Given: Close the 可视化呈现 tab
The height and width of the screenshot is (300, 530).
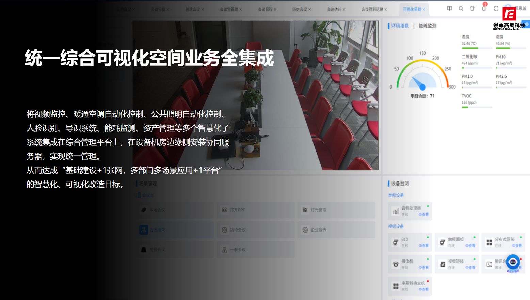Looking at the screenshot, I should click(x=424, y=10).
